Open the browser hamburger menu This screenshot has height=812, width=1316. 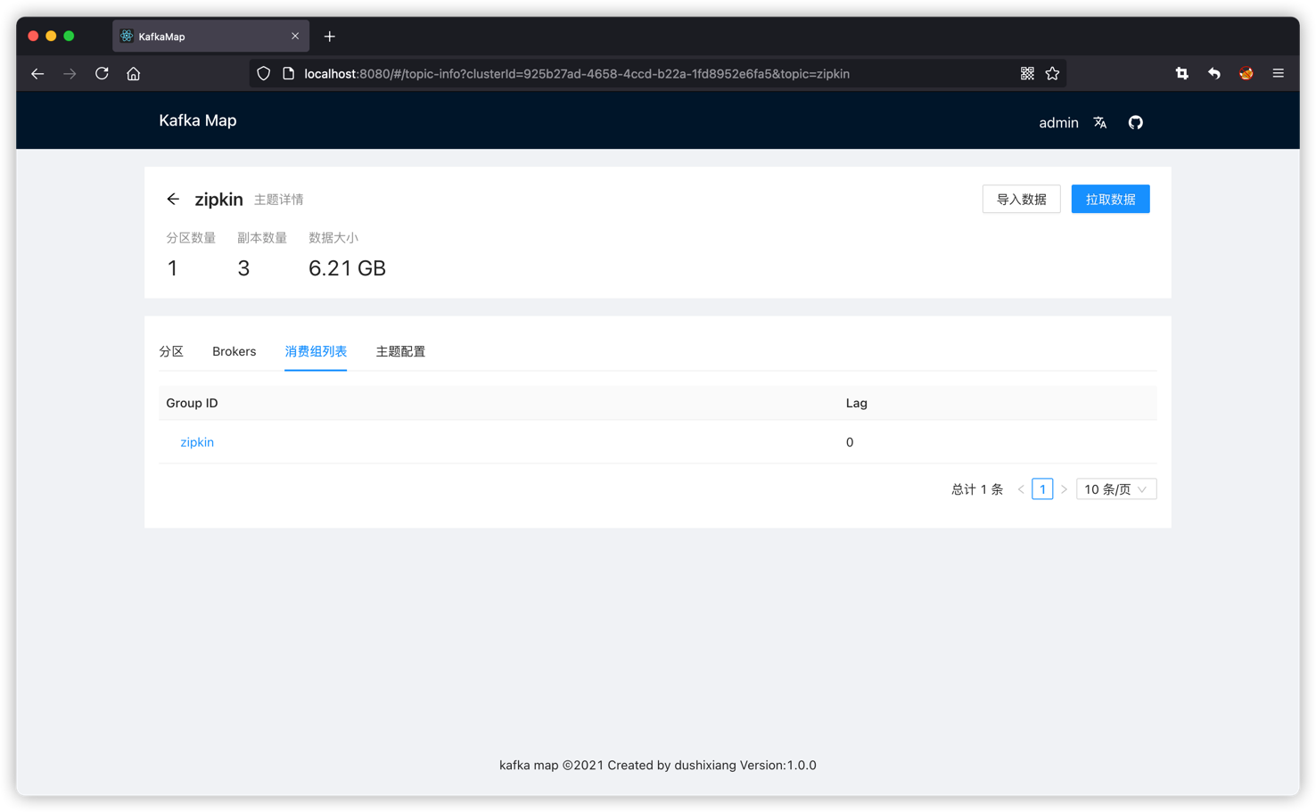(x=1279, y=74)
